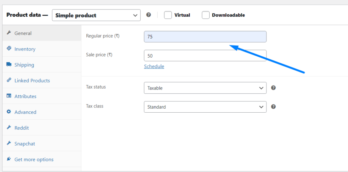This screenshot has height=172, width=348.
Task: Click the Linked Products chain icon
Action: (9, 80)
